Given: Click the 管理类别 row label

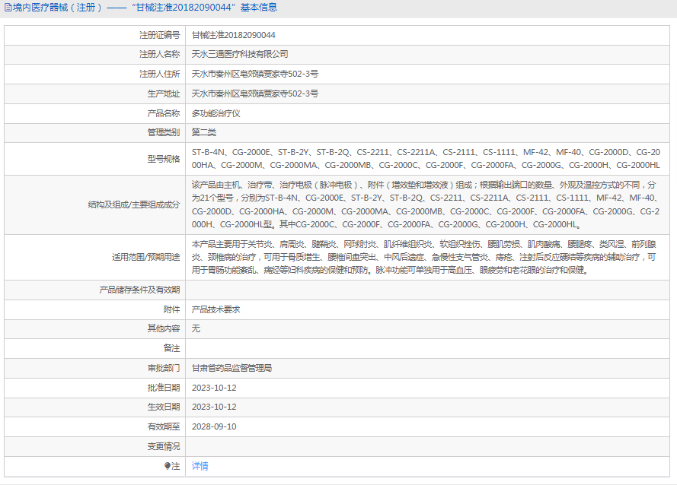Looking at the screenshot, I should click(164, 132).
